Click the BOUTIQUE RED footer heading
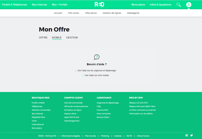 [x=41, y=98]
